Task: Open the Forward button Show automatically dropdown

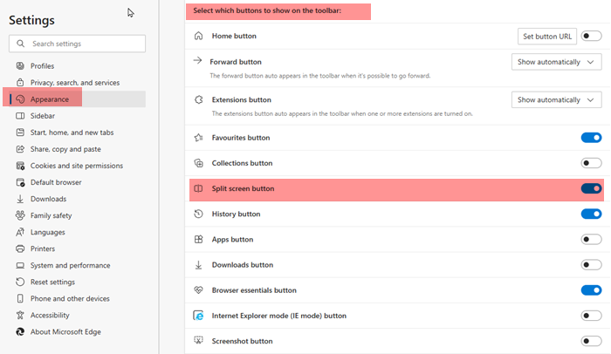Action: (556, 62)
